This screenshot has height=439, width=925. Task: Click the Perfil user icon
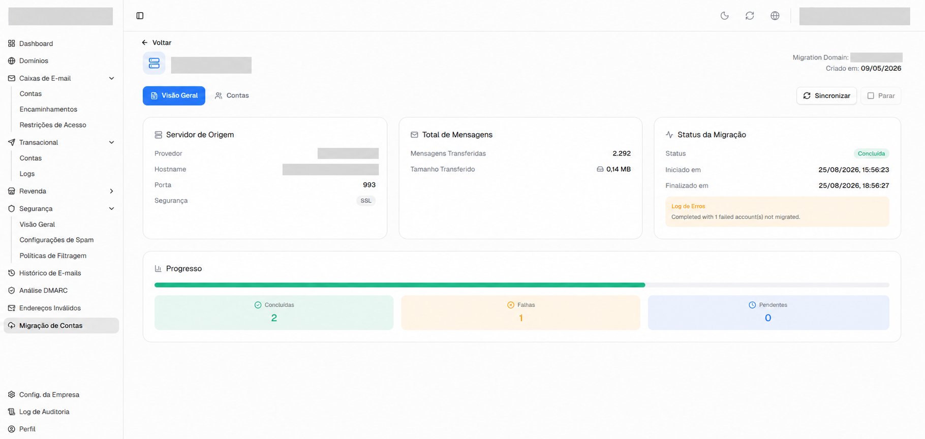coord(12,429)
